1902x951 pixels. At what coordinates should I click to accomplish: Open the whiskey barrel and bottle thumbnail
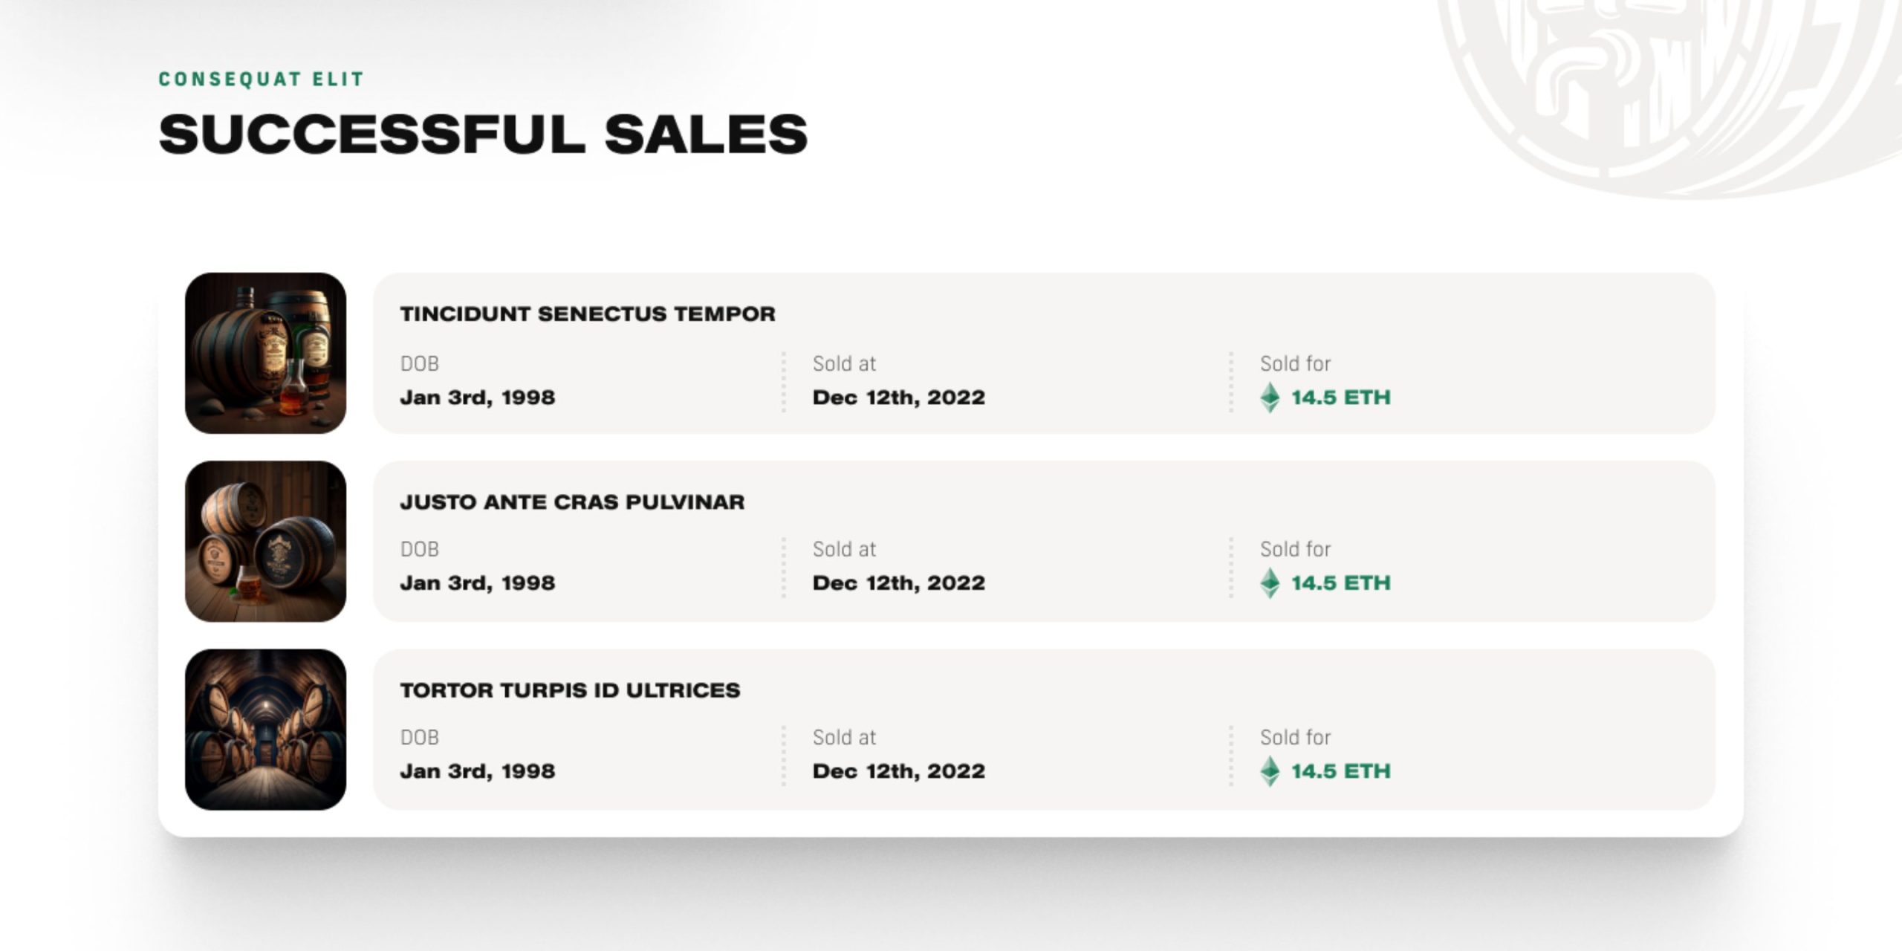pyautogui.click(x=265, y=353)
